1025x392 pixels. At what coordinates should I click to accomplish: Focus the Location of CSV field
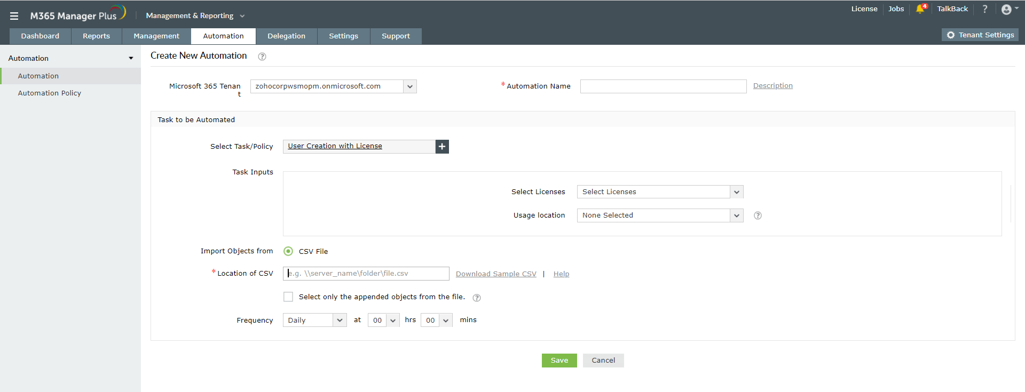[x=366, y=274]
